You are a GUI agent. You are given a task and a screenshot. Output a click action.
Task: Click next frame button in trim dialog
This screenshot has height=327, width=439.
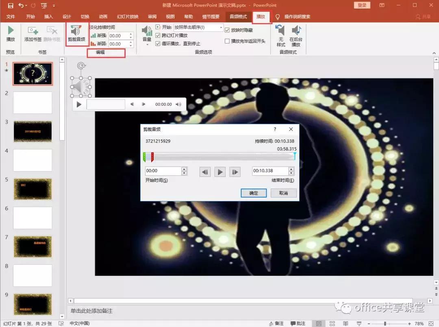[x=235, y=172]
